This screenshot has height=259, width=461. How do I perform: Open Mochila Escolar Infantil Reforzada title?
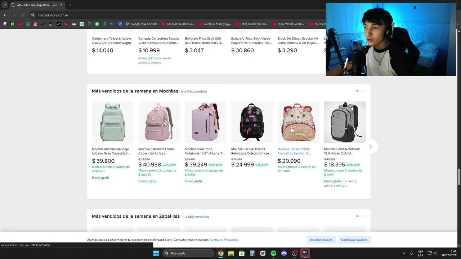click(x=251, y=151)
